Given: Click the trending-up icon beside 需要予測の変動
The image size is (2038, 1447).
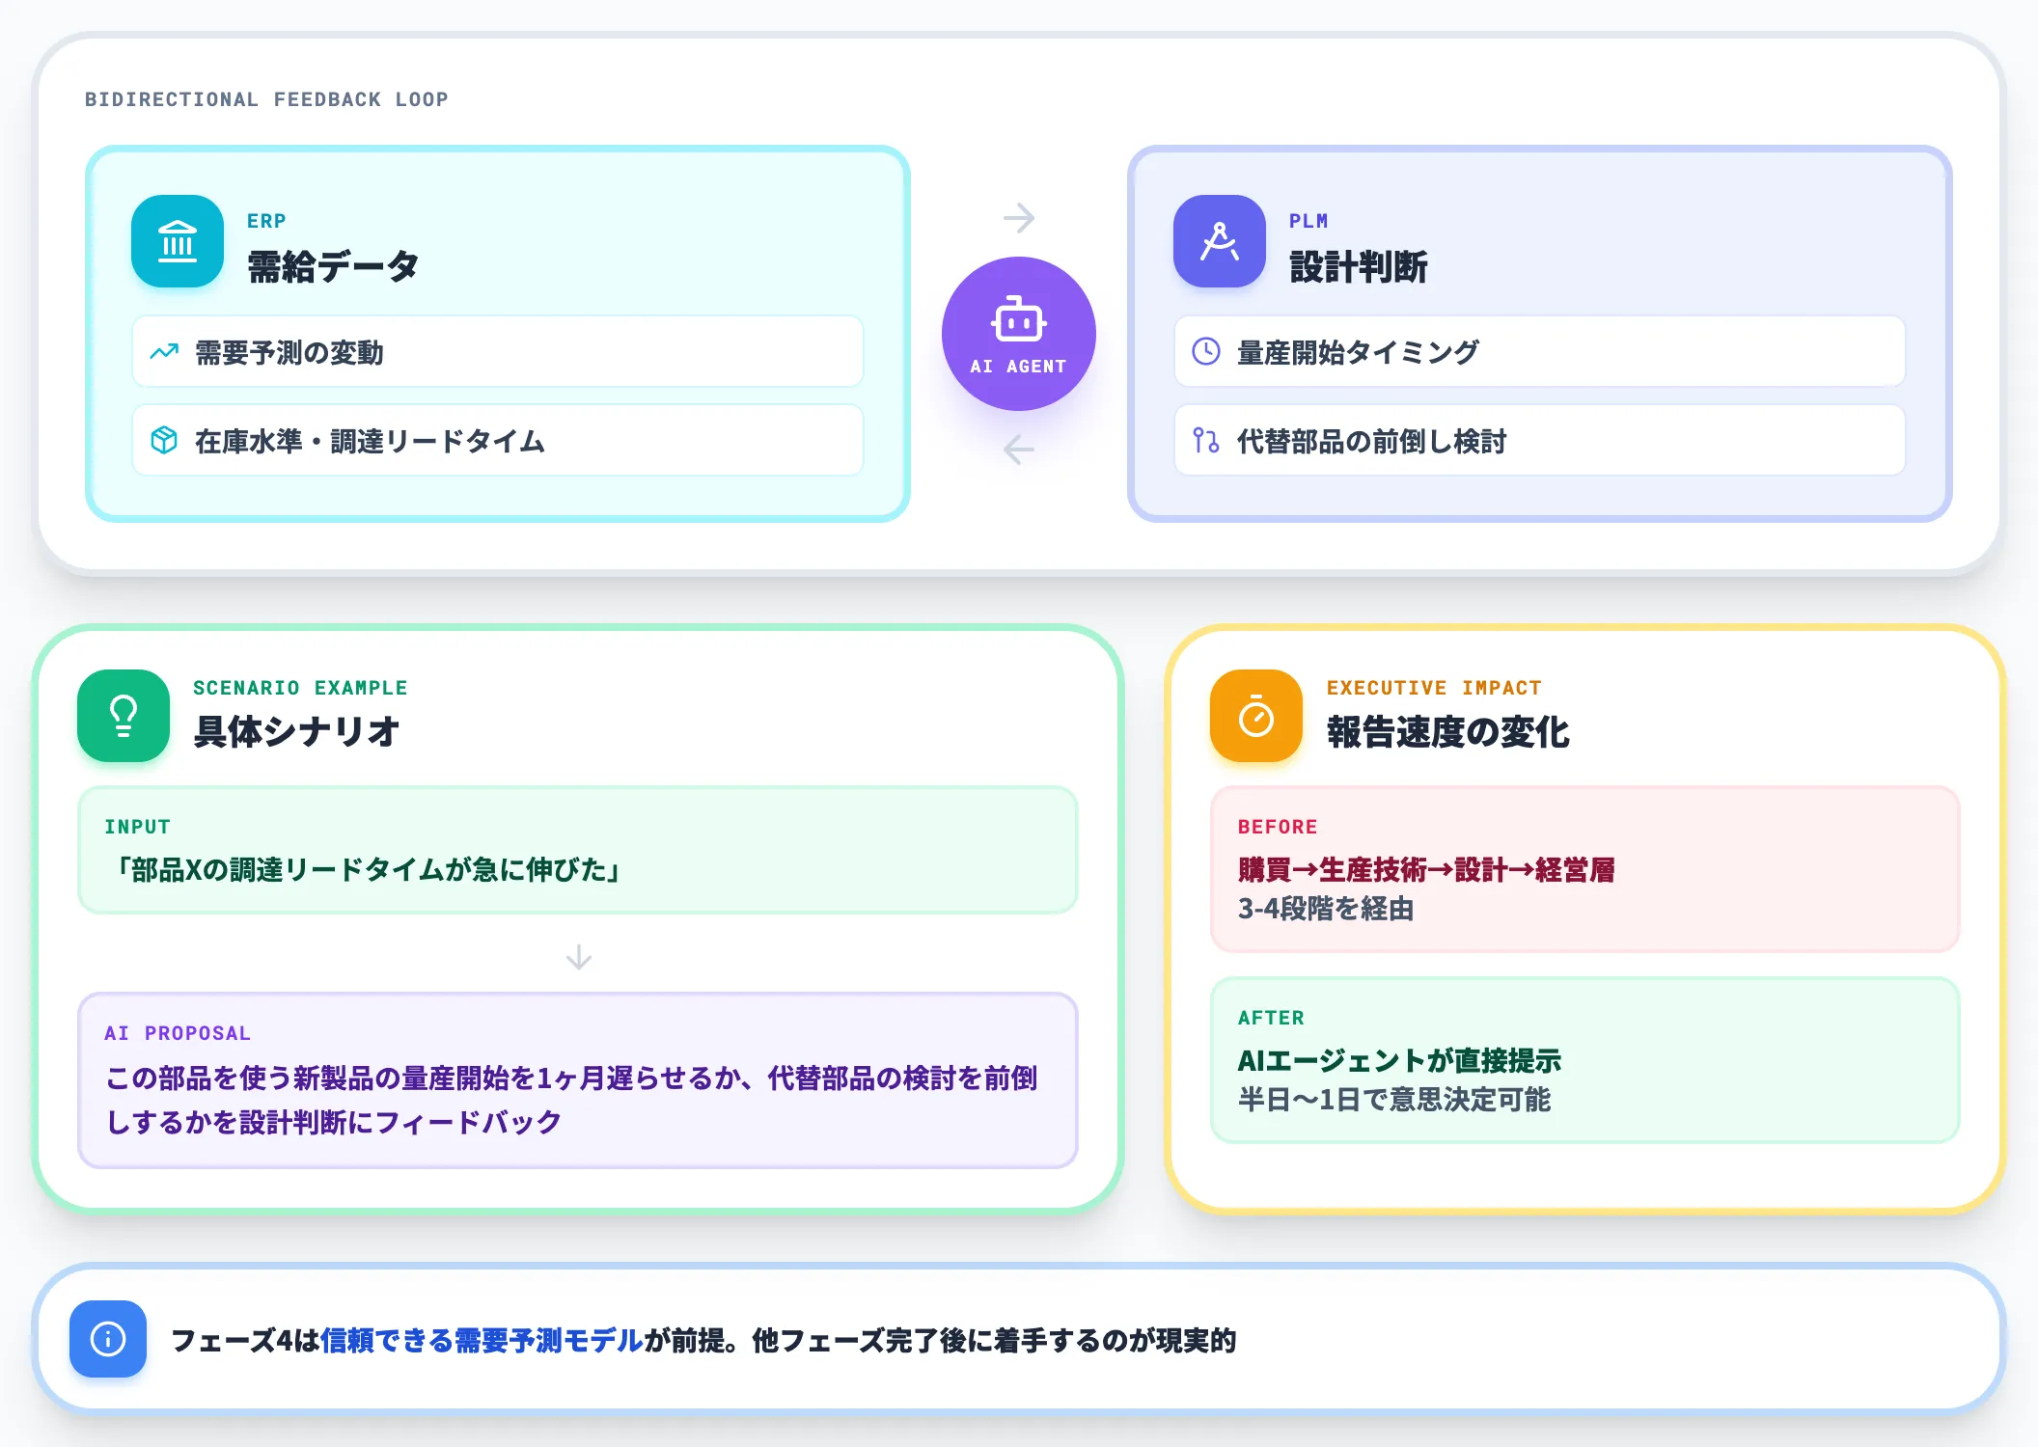Looking at the screenshot, I should (164, 352).
